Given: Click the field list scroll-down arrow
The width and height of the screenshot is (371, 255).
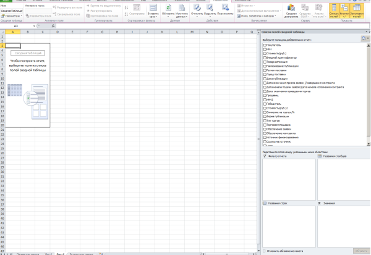Looking at the screenshot, I should point(368,144).
